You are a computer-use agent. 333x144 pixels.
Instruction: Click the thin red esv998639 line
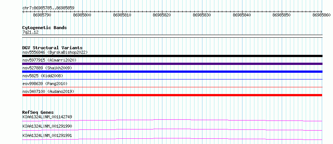172,87
